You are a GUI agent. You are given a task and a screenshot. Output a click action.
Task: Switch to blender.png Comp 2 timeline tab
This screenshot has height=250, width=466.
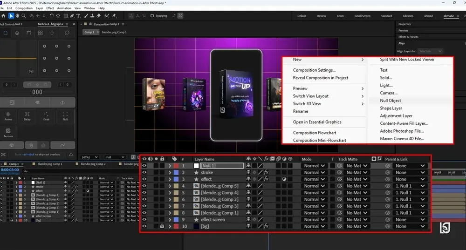click(93, 164)
